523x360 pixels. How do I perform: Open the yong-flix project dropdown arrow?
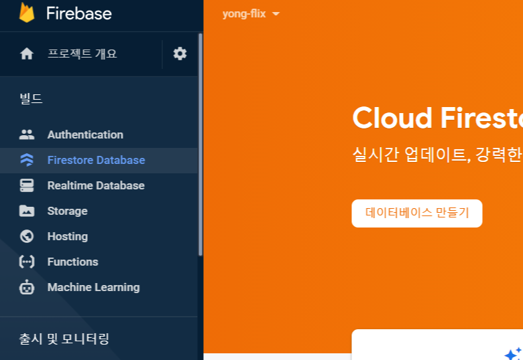(x=276, y=14)
